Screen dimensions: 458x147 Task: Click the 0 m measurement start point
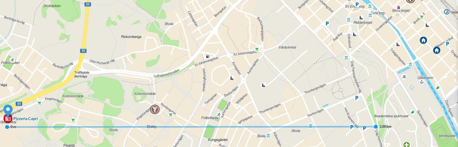pyautogui.click(x=7, y=127)
